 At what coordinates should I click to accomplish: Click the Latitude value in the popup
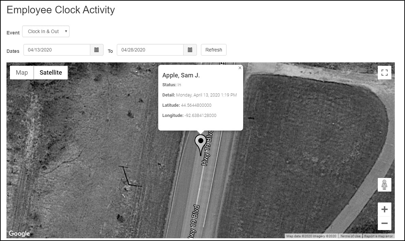(196, 105)
